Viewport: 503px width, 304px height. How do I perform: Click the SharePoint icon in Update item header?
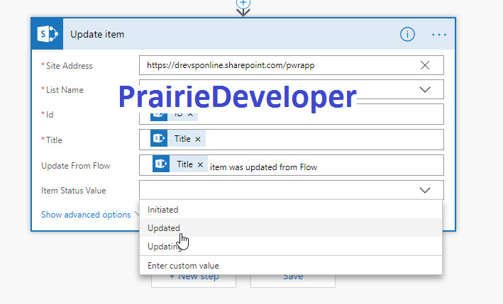point(47,34)
